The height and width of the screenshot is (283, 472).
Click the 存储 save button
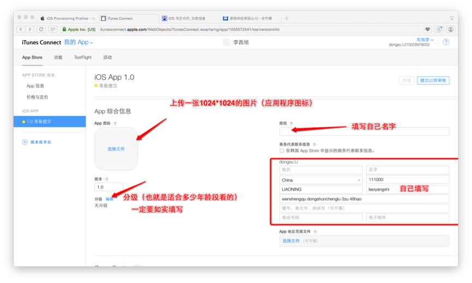click(x=407, y=80)
